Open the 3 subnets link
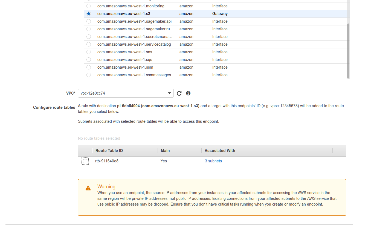The width and height of the screenshot is (374, 228). click(213, 161)
